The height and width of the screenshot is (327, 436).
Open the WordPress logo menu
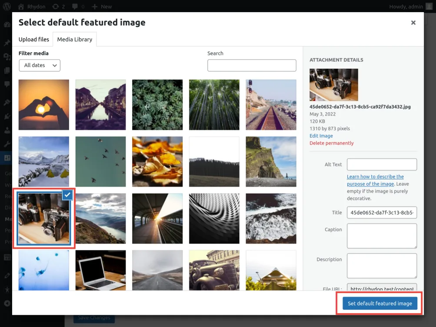7,7
